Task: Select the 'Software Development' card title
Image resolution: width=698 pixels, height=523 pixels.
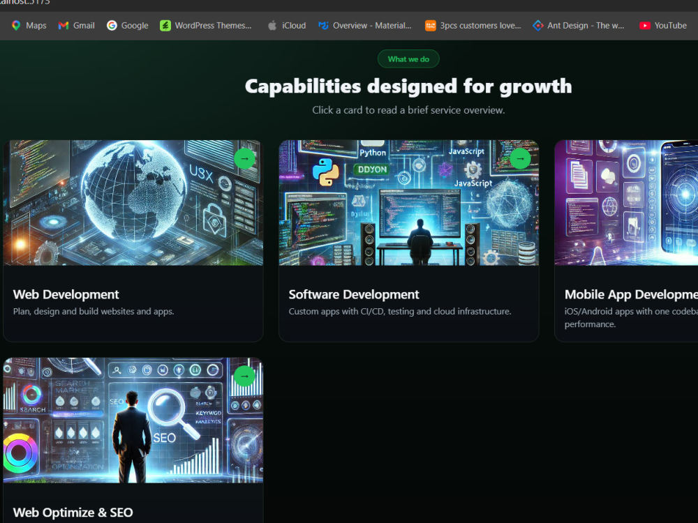Action: click(354, 294)
